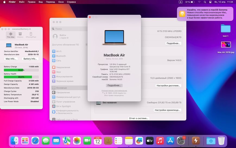This screenshot has height=148, width=236.
Task: Click the Поиск field in System Settings
Action: click(x=69, y=29)
